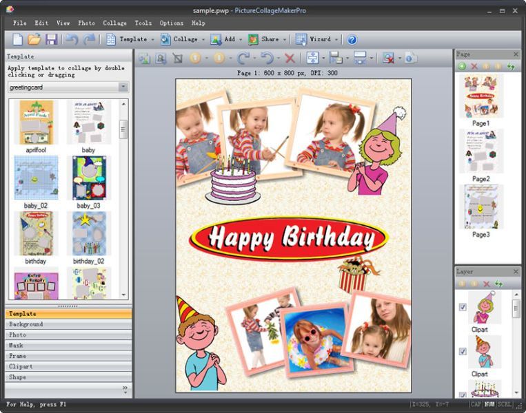
Task: Click the edit photo portrait icon
Action: [161, 59]
